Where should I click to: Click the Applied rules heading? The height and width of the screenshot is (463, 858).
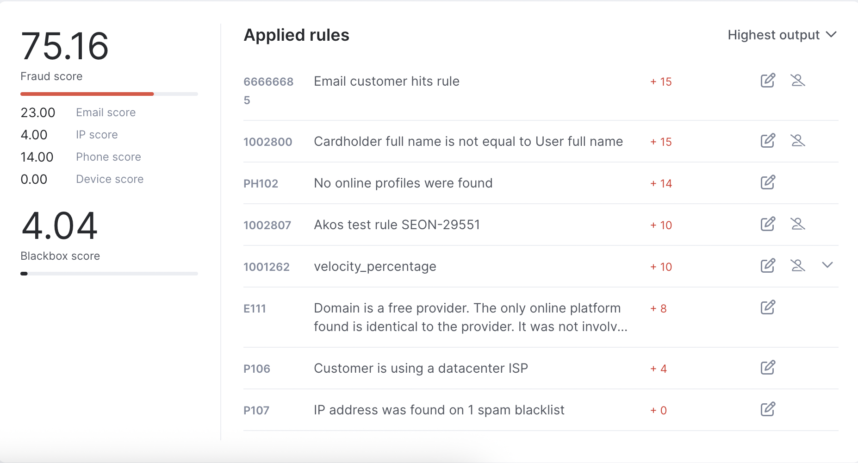point(297,35)
